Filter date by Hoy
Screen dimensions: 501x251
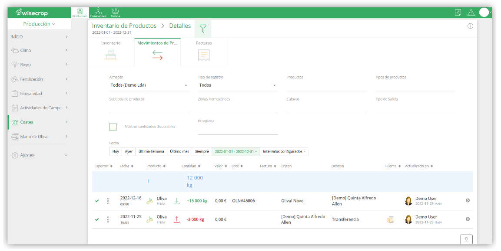pyautogui.click(x=116, y=151)
